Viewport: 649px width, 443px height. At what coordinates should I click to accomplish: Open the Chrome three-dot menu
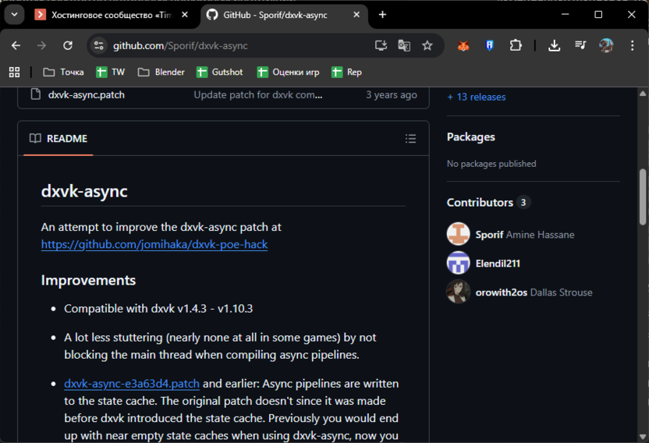coord(633,46)
